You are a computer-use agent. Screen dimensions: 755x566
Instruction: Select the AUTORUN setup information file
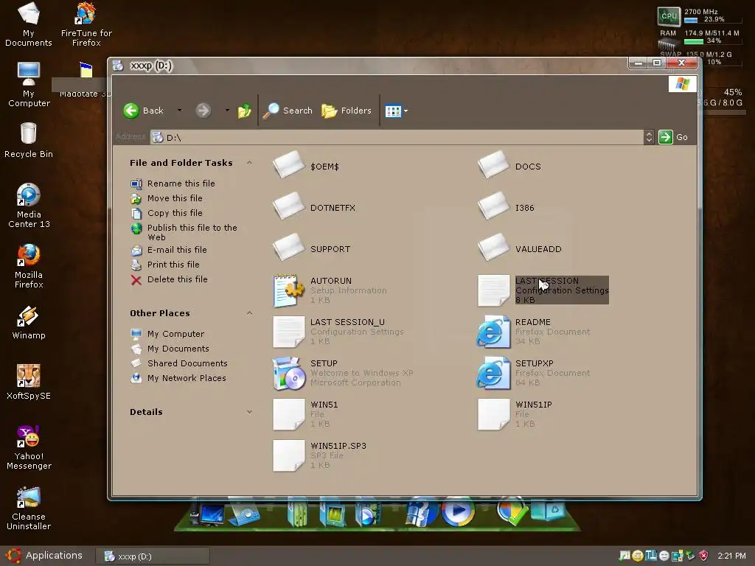tap(330, 290)
